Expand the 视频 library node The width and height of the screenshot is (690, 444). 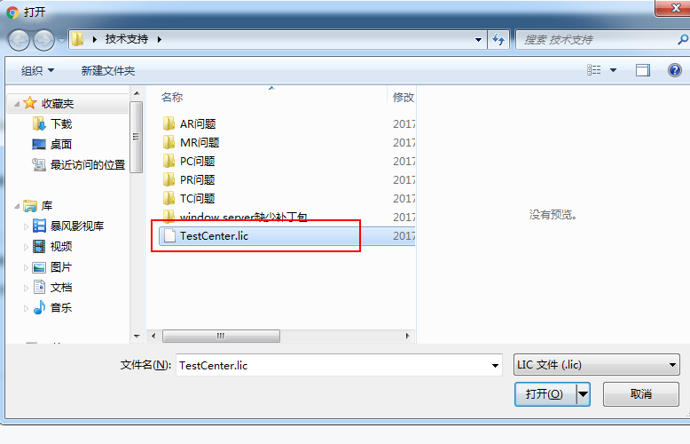26,247
